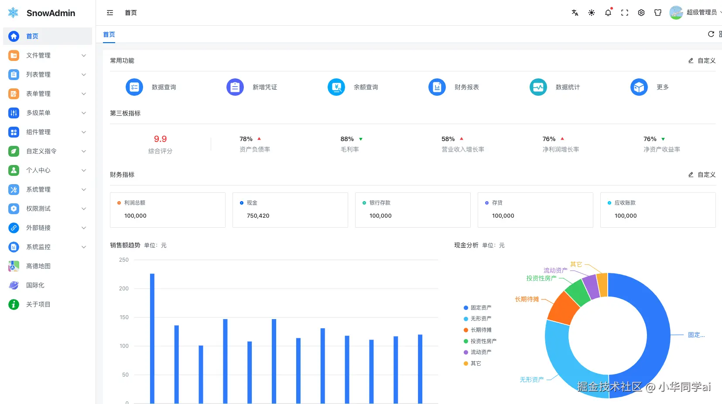Open the 新增凭证 clipboard icon

pos(235,87)
